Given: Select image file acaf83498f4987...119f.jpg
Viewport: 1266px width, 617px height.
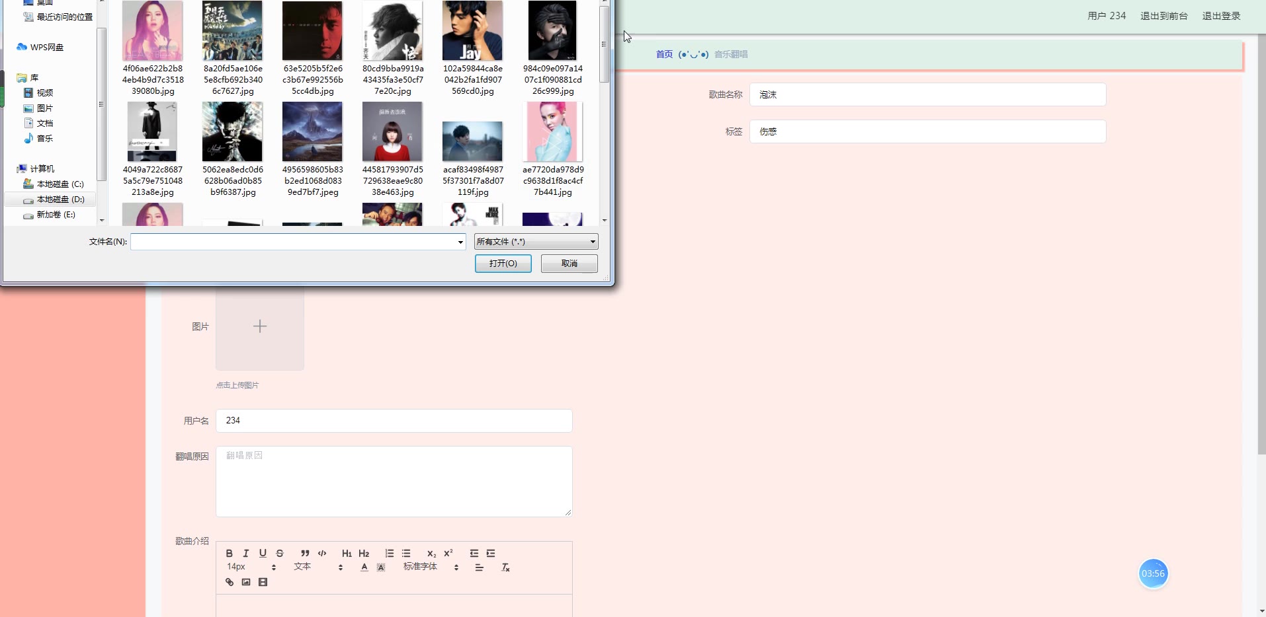Looking at the screenshot, I should [473, 159].
